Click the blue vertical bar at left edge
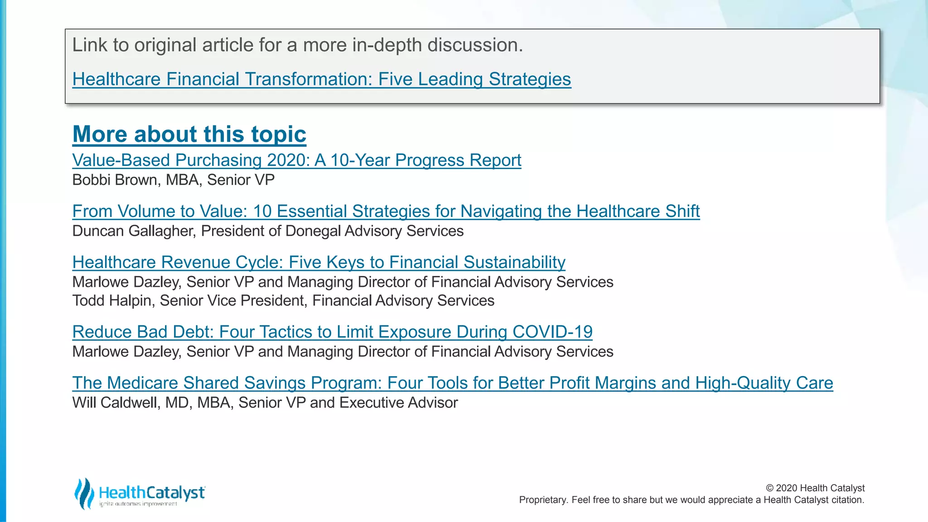 point(3,261)
